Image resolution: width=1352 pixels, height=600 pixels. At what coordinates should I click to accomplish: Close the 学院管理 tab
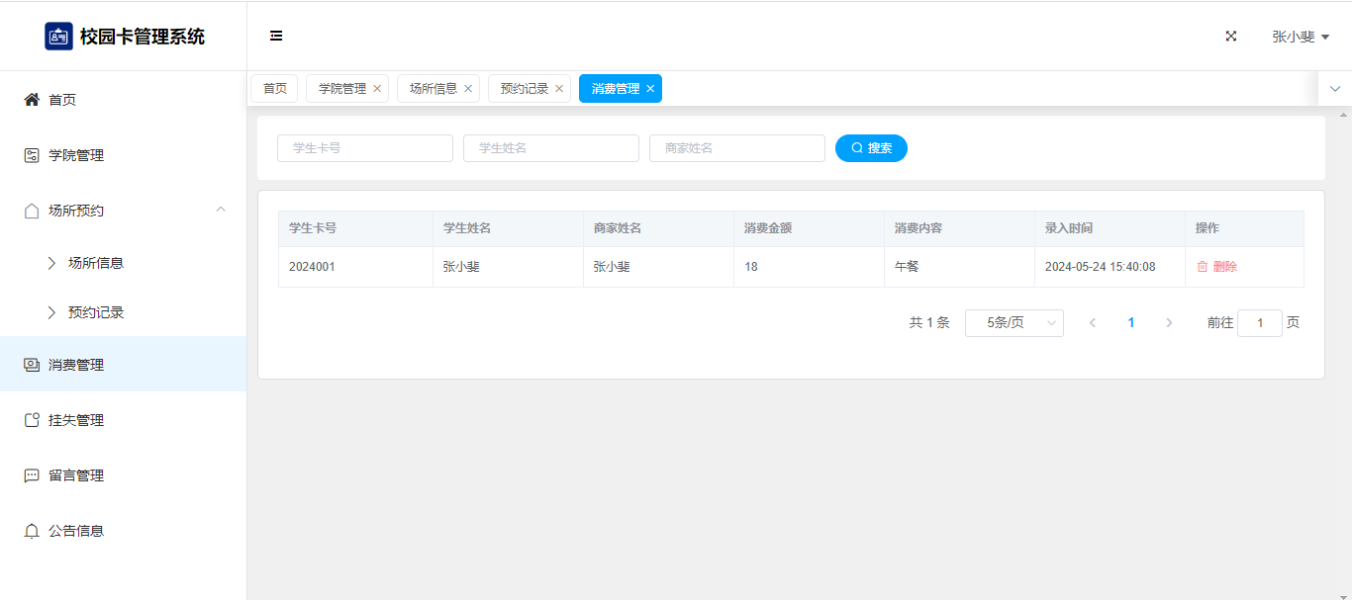[x=377, y=89]
